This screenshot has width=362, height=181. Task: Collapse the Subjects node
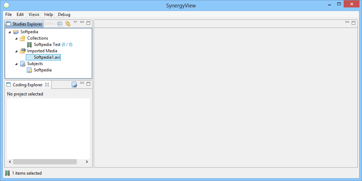click(16, 64)
